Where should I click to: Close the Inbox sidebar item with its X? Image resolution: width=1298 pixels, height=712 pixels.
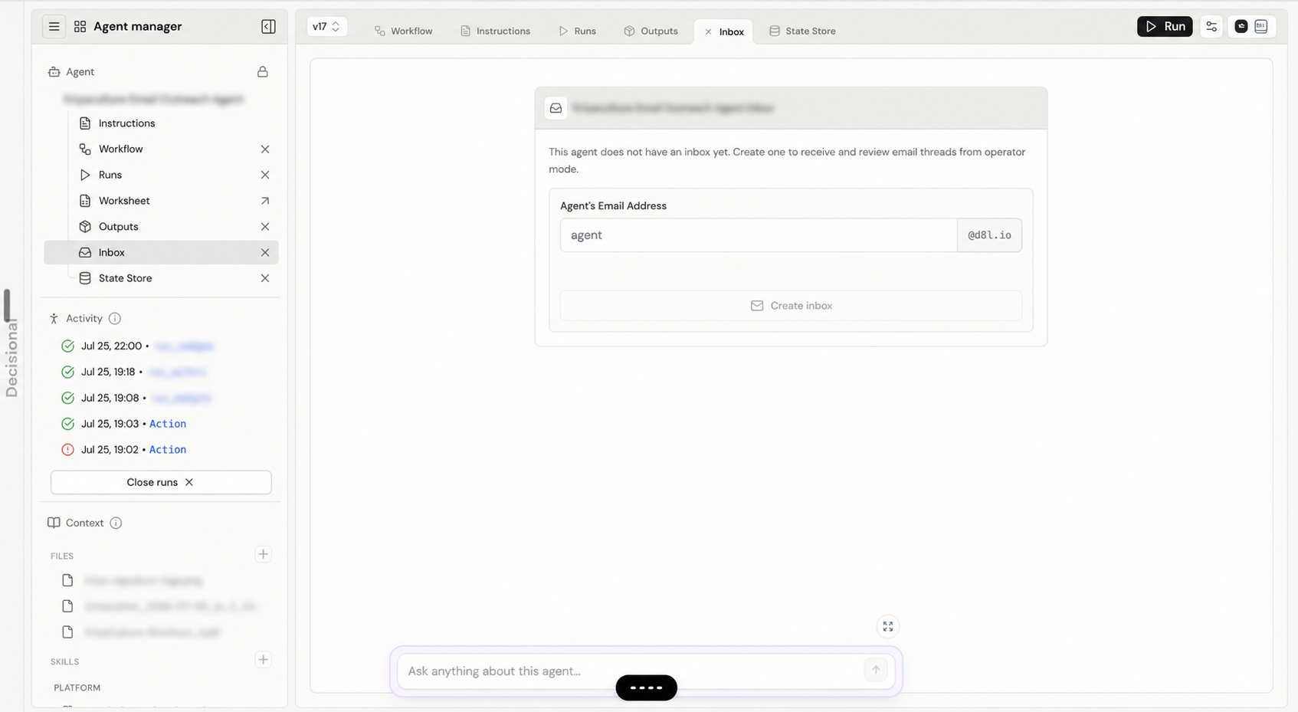point(265,252)
